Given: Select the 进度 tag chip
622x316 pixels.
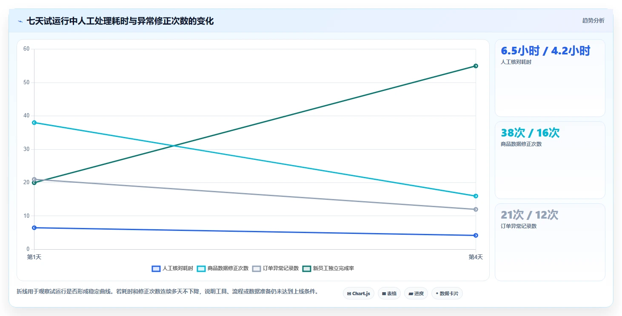Looking at the screenshot, I should pyautogui.click(x=416, y=293).
